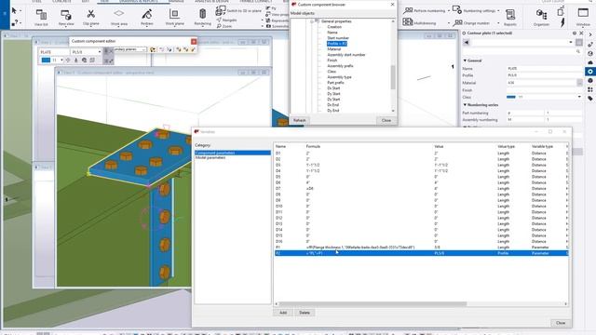
Task: Select the P1 variable row
Action: [421, 248]
